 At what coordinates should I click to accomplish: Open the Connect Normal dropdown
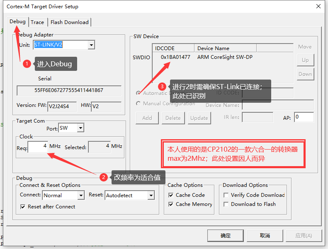(81, 196)
